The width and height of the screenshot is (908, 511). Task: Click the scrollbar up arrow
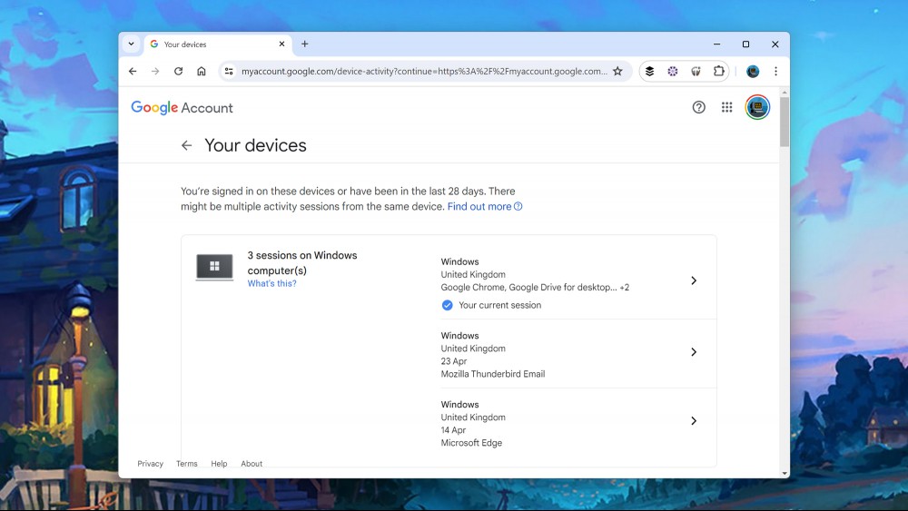click(785, 92)
